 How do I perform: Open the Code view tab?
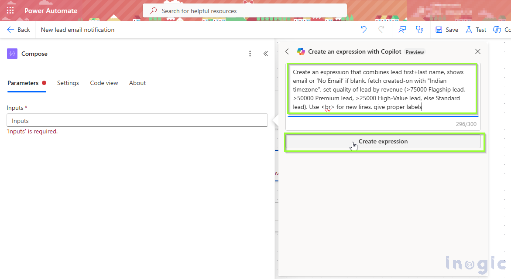pos(104,83)
